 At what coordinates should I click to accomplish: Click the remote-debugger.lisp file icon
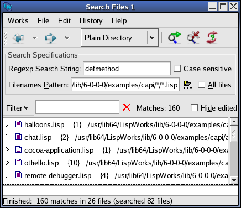pyautogui.click(x=18, y=175)
